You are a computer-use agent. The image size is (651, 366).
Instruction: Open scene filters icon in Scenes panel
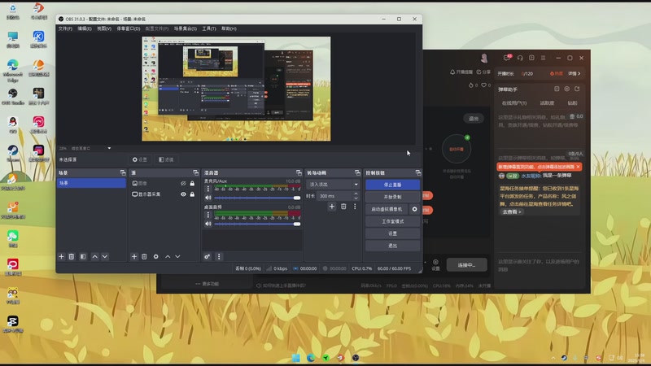click(x=83, y=257)
